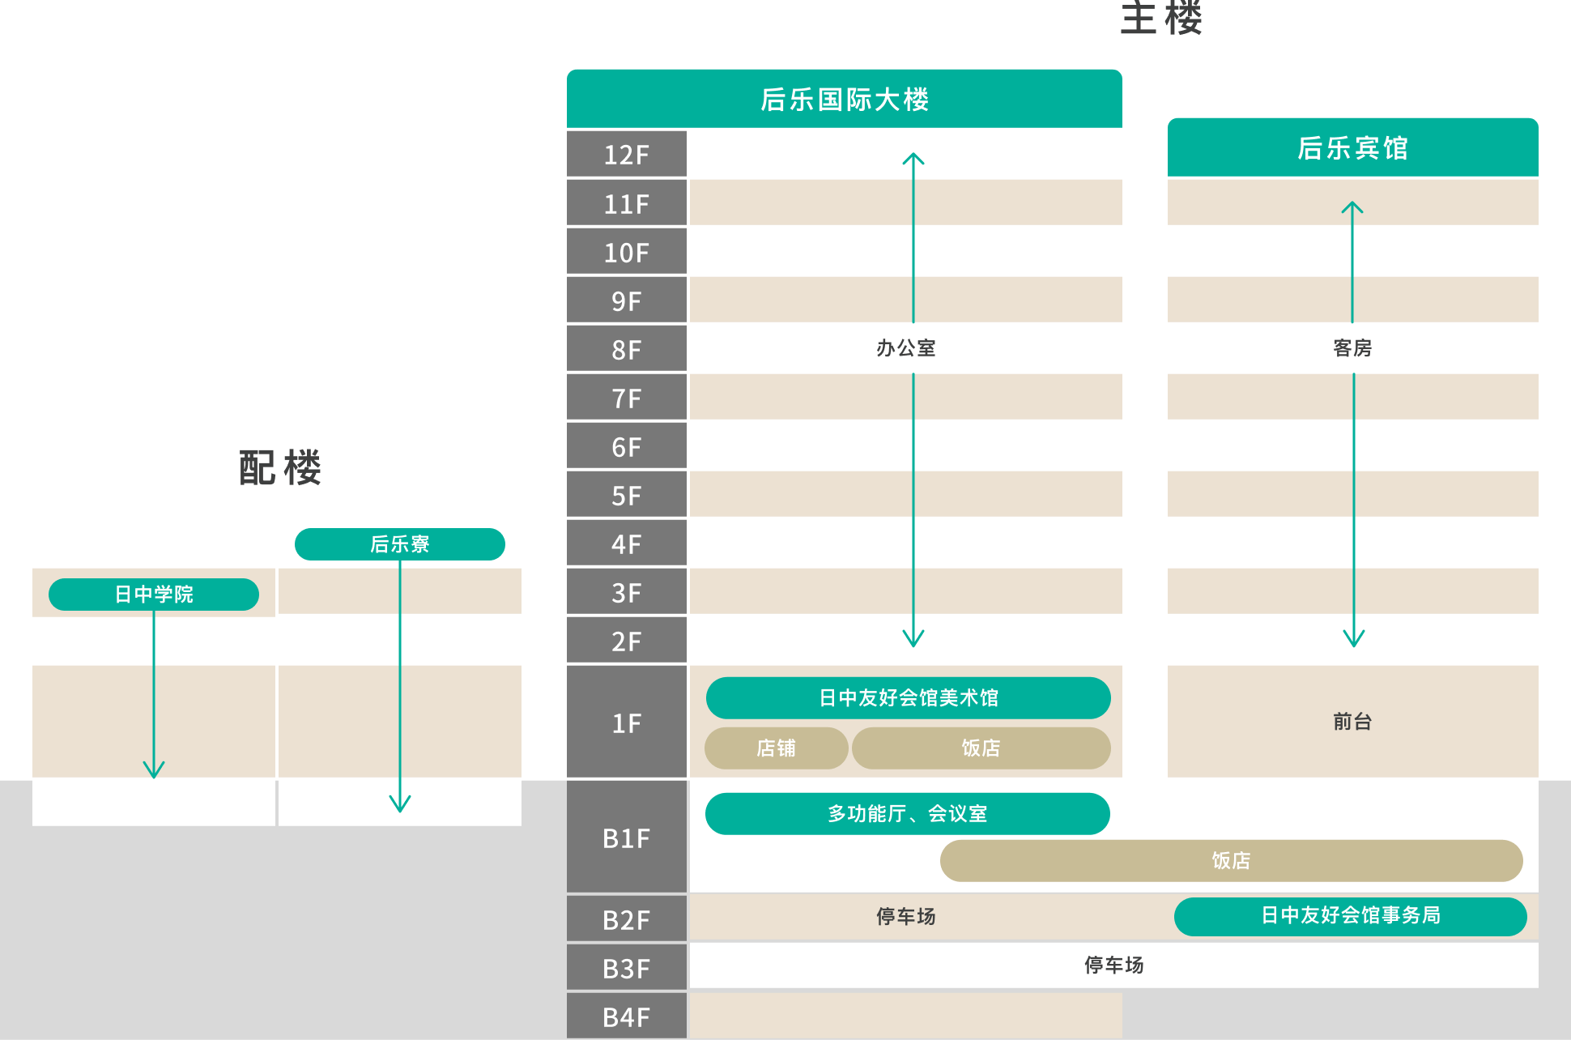Click the 2F floor label

(x=627, y=640)
